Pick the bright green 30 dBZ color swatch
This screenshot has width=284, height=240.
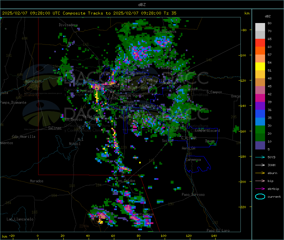pyautogui.click(x=260, y=129)
